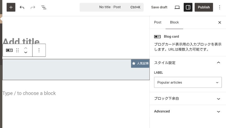The image size is (226, 128).
Task: Open the top-right options kebab menu
Action: (219, 7)
